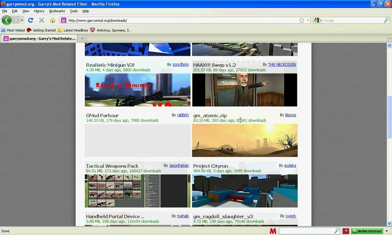Select the garrysmod.org browser tab
The image size is (392, 235).
click(x=40, y=39)
